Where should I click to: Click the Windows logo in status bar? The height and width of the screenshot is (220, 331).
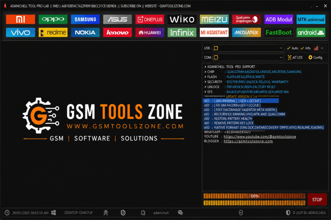click(x=54, y=213)
